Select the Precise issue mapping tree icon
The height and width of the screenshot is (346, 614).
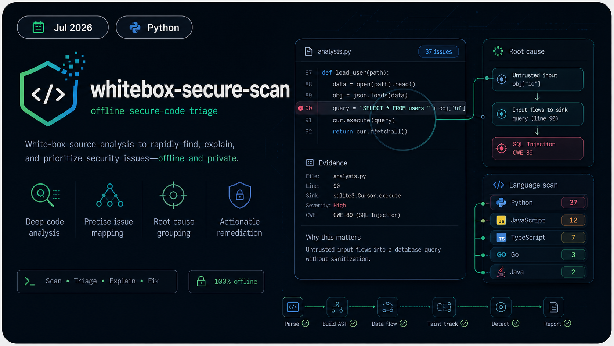click(109, 195)
